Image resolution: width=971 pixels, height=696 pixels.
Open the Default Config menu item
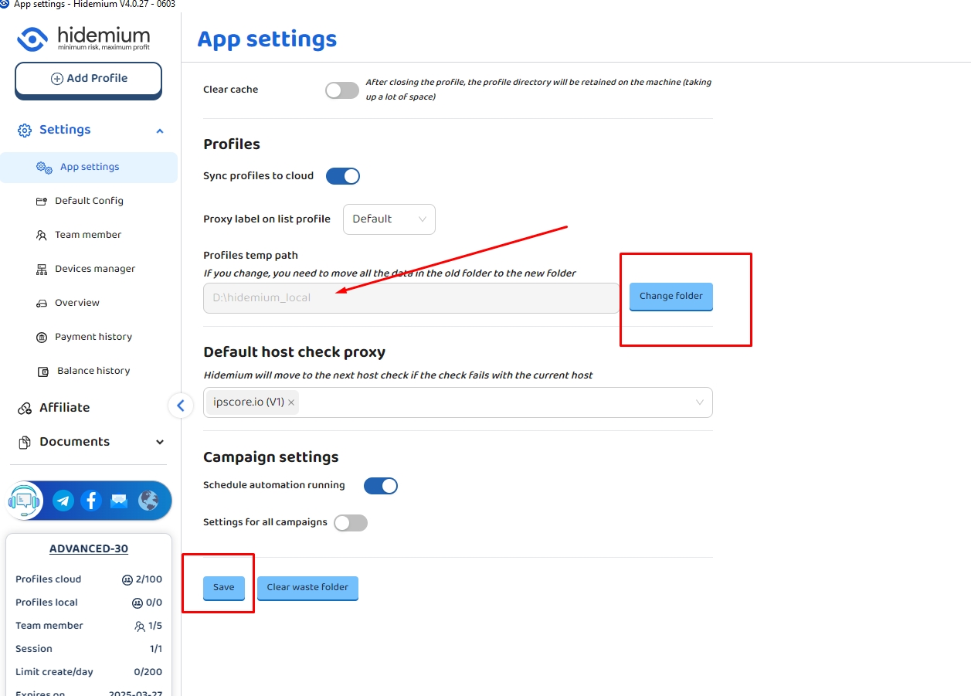point(89,201)
